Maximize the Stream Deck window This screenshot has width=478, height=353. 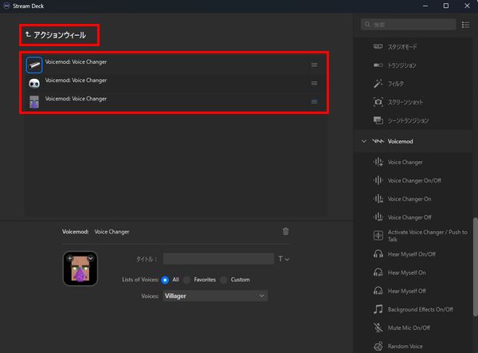[x=446, y=6]
